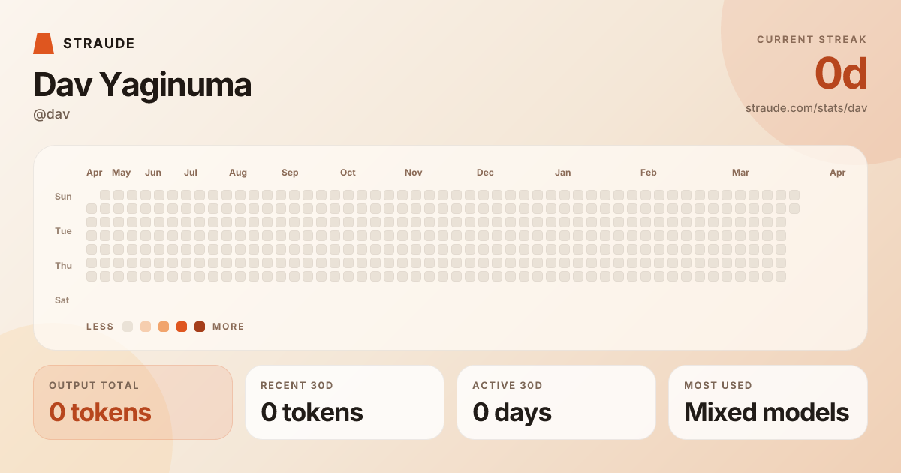Select the Dav Yaginuma profile name
The image size is (901, 473).
(143, 85)
